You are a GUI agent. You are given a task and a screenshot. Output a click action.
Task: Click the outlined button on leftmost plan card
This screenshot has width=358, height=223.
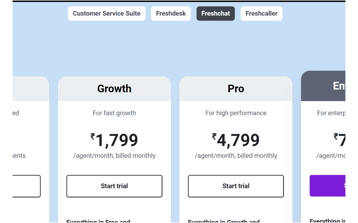[27, 186]
